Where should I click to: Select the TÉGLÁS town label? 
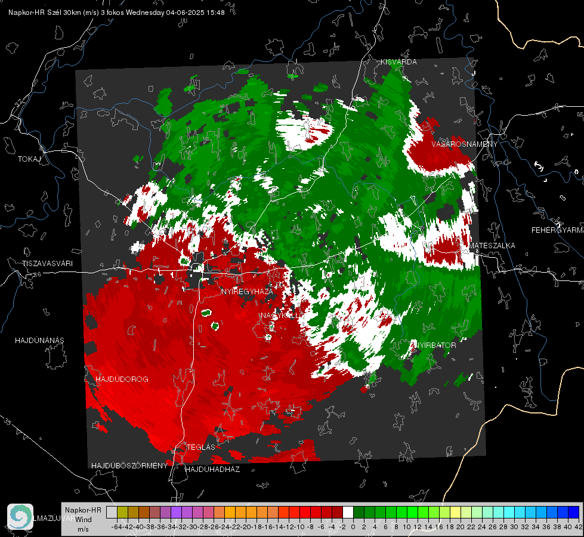(x=201, y=447)
